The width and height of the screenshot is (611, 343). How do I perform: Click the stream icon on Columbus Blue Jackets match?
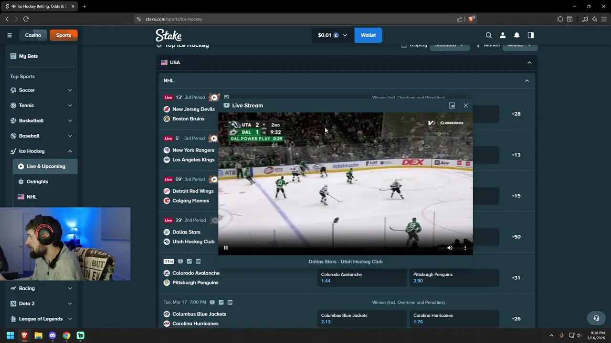click(x=212, y=303)
